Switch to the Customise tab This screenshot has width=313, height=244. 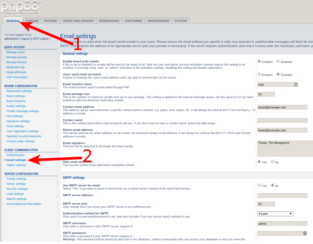[133, 21]
